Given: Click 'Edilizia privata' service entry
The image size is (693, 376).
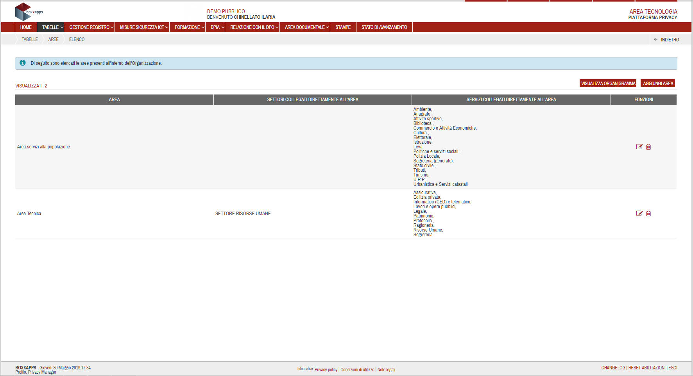Looking at the screenshot, I should pos(427,197).
